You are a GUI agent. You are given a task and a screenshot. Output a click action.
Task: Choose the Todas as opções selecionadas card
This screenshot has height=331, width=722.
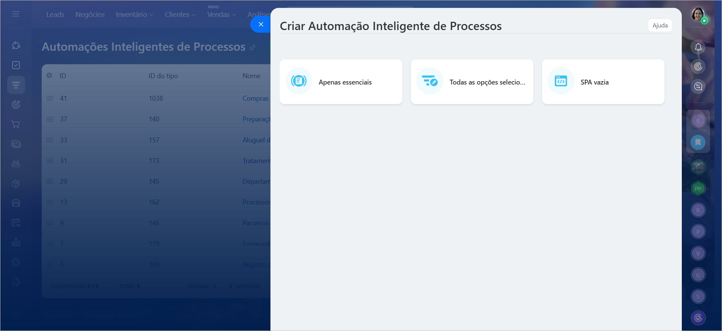[472, 82]
